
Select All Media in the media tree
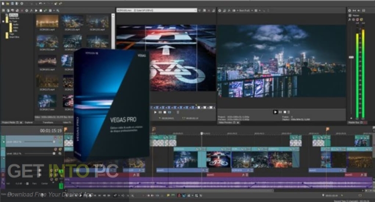pyautogui.click(x=13, y=15)
